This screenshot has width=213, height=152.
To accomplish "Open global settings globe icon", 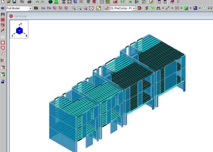I will tap(50, 2).
